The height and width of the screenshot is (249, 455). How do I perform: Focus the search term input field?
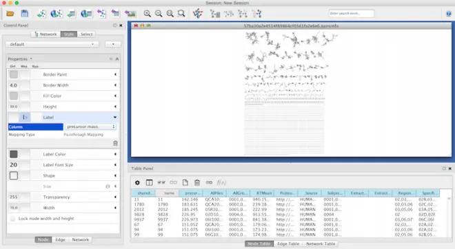[x=352, y=13]
